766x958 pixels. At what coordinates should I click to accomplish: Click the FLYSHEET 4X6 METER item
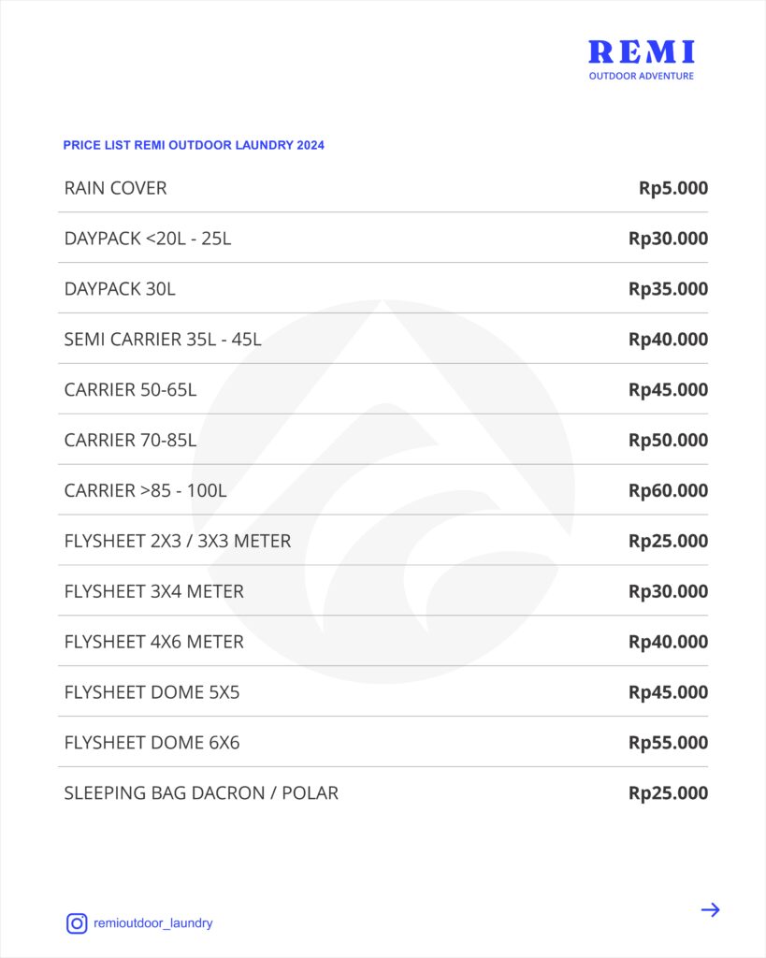click(383, 642)
